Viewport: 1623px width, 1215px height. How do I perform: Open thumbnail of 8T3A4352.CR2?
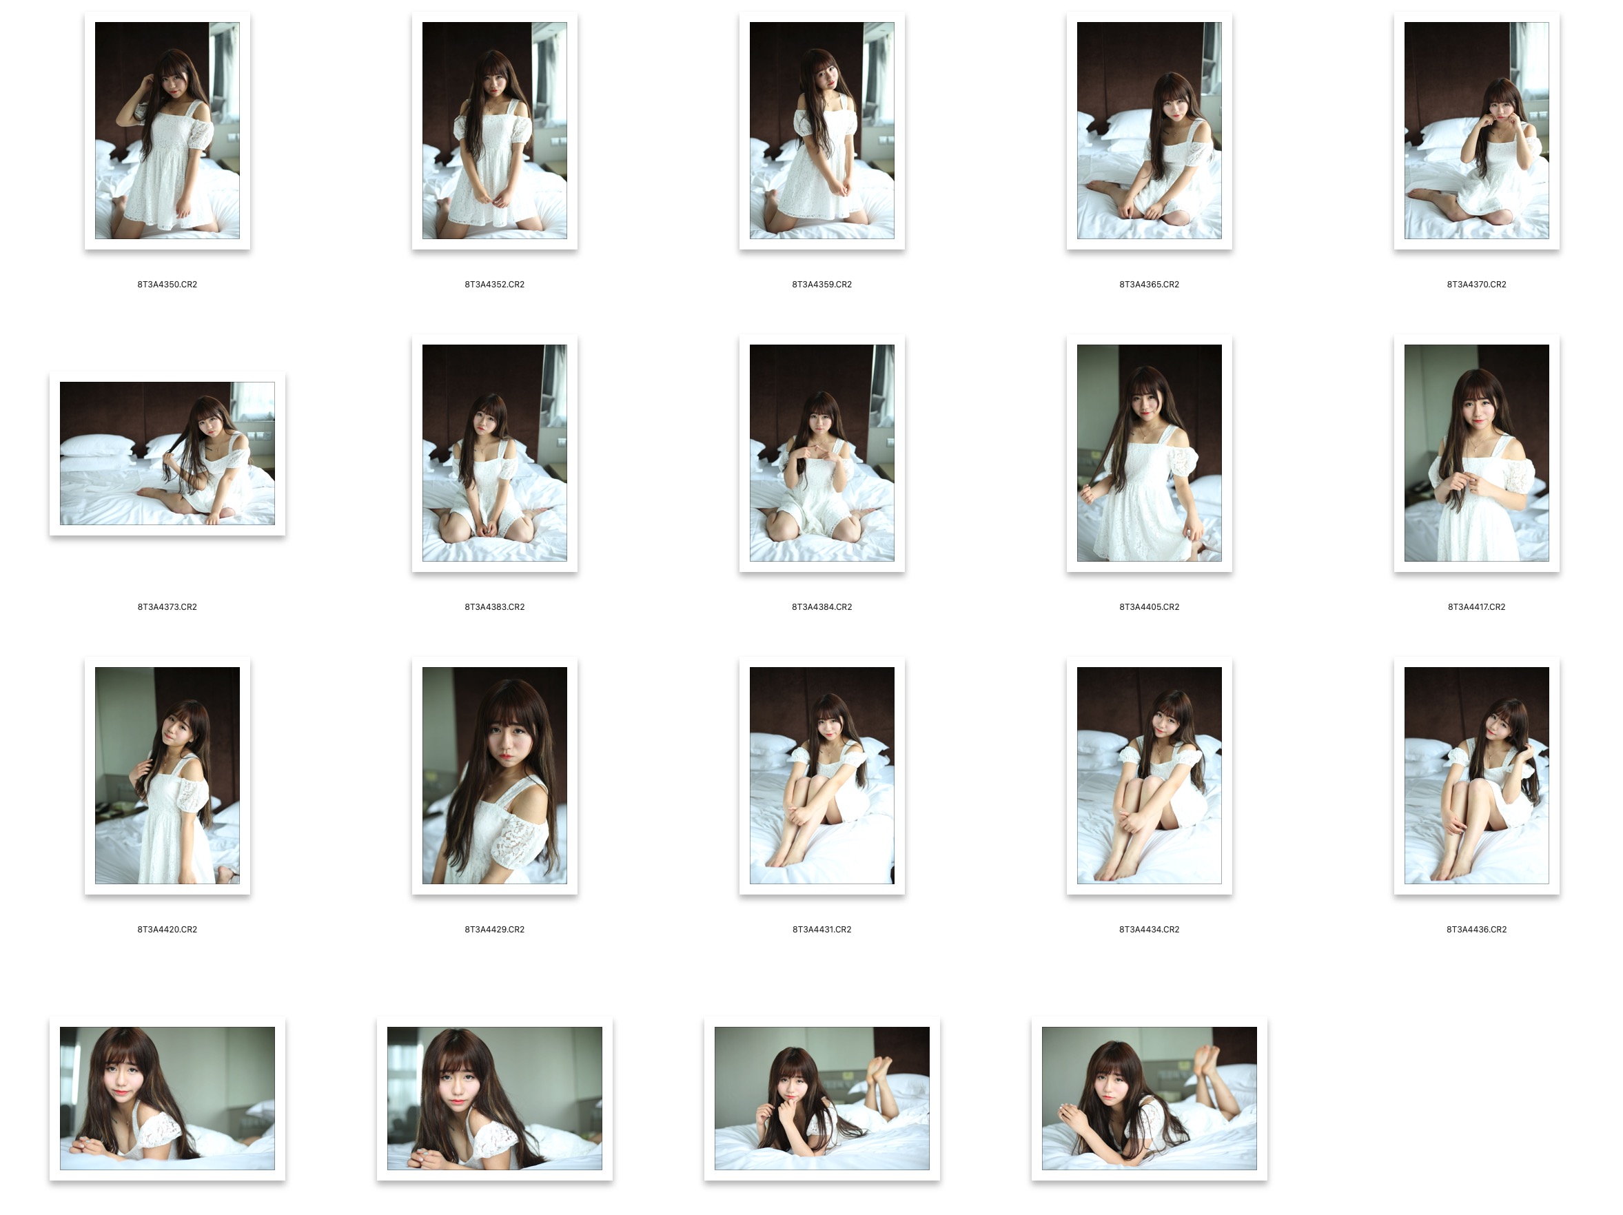coord(494,131)
